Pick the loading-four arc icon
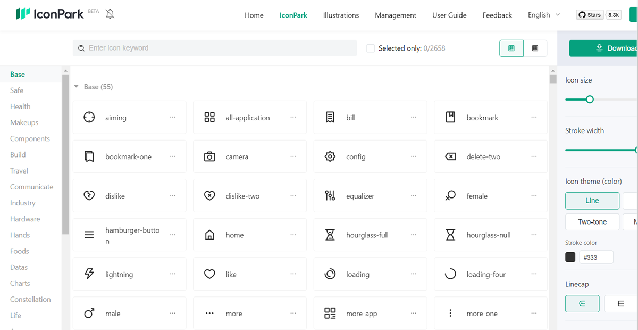Screen dimensions: 638x330 coord(450,274)
